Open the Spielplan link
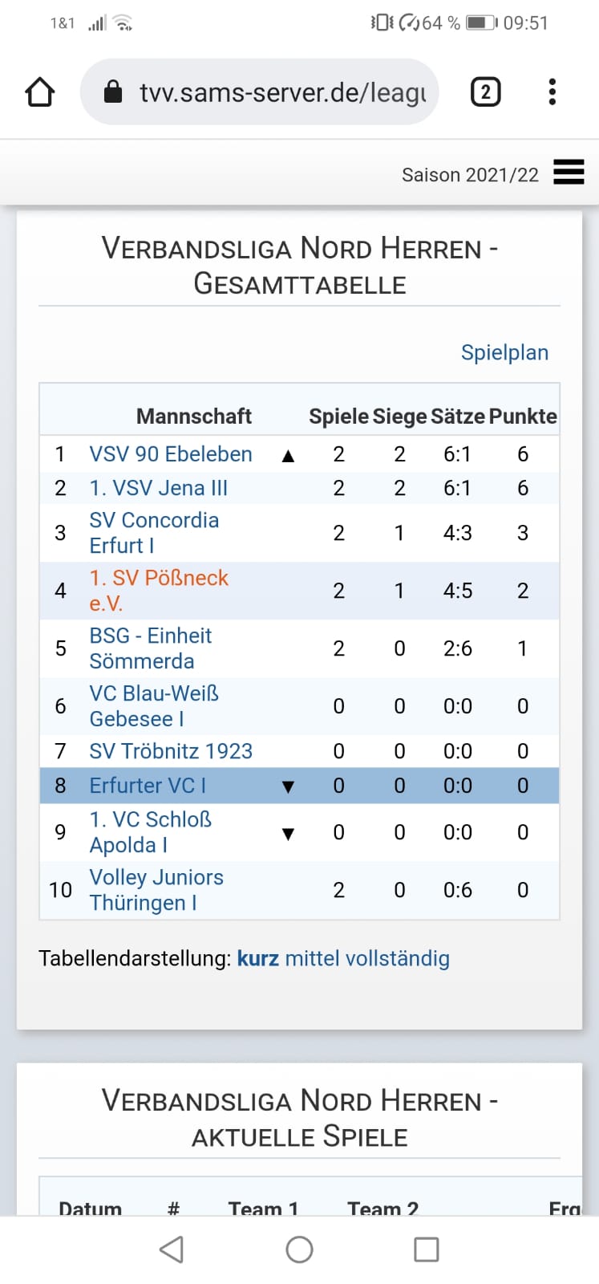Viewport: 599px width, 1284px height. click(x=504, y=352)
